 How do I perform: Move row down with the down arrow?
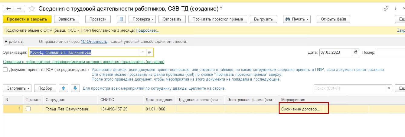(75, 88)
